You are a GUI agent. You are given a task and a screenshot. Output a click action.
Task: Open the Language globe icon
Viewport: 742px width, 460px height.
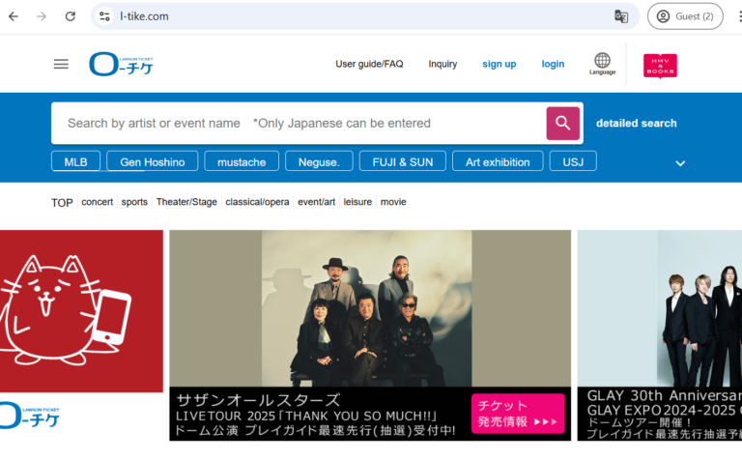click(602, 64)
